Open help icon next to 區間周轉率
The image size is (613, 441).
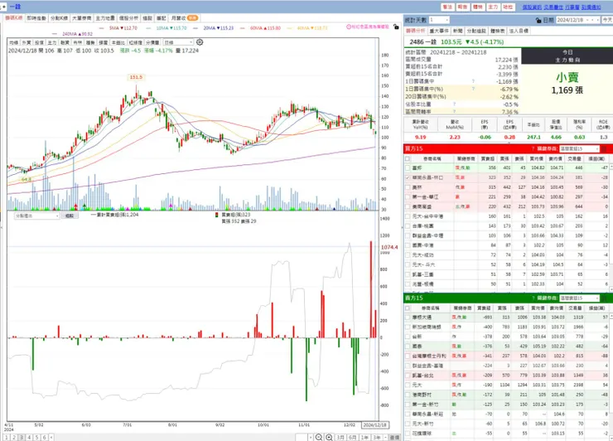point(454,112)
